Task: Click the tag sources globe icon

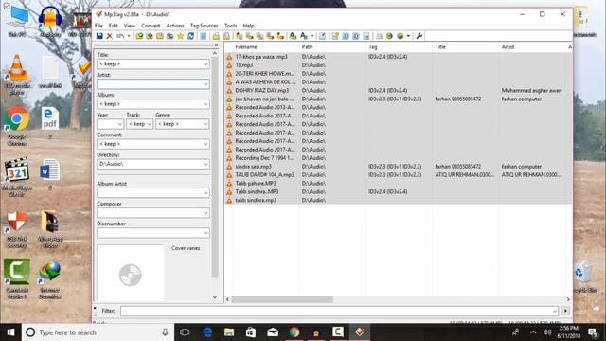Action: 400,36
